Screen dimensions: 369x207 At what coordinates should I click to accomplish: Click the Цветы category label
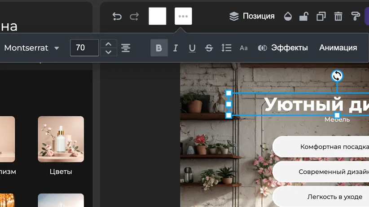click(61, 172)
